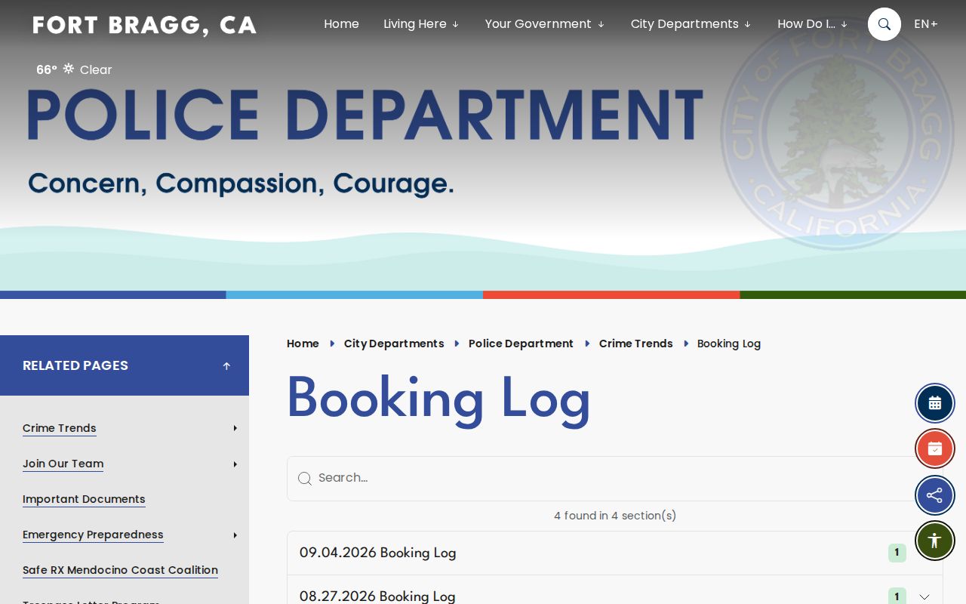966x604 pixels.
Task: Open the Join Our Team sidebar link
Action: 63,464
